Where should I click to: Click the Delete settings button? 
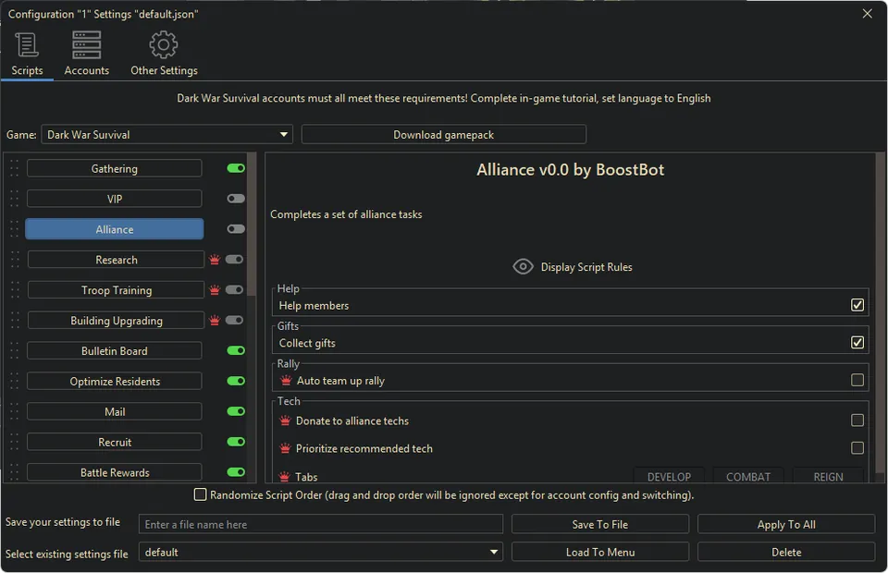coord(786,552)
